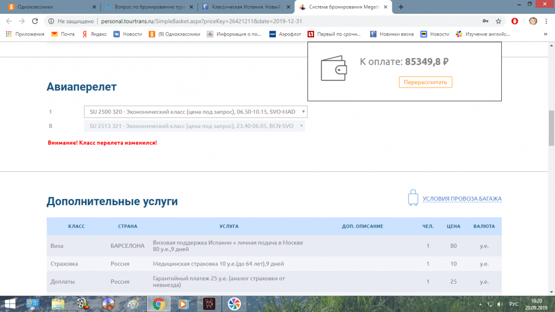Open Chrome from the Windows taskbar
Screen dimensions: 555x312
point(159,303)
